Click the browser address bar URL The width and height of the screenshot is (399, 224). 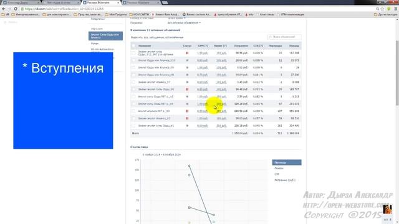tap(64, 9)
